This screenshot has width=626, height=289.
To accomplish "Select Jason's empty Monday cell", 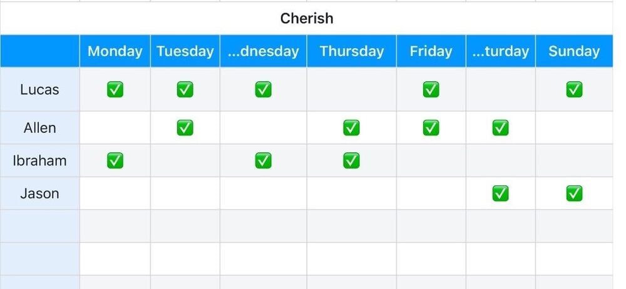I will coord(115,193).
